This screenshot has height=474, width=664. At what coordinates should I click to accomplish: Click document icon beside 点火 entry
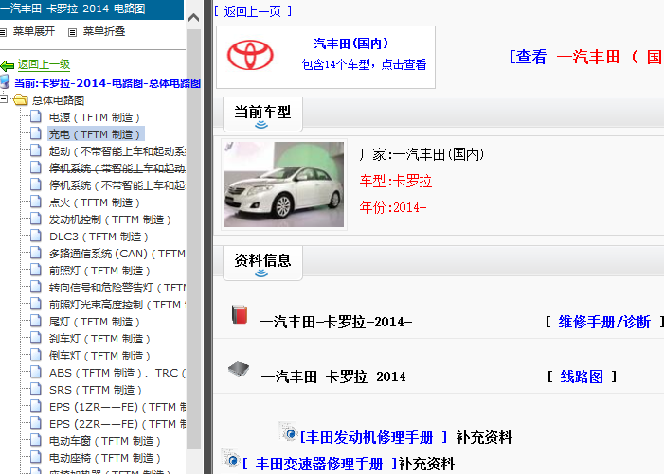coord(36,202)
